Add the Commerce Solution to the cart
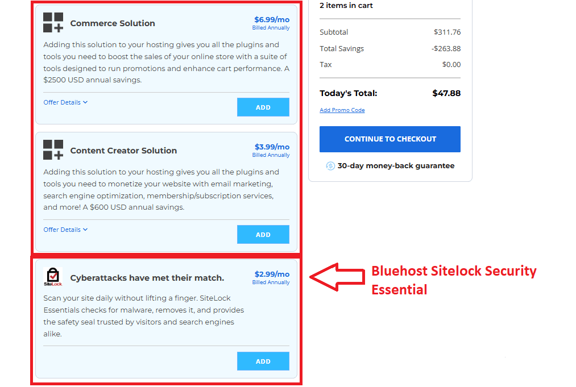The image size is (576, 387). coord(263,107)
